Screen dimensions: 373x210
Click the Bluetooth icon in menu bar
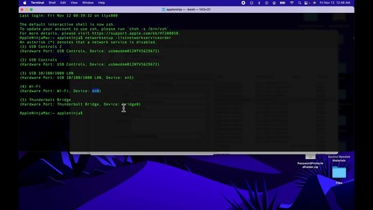(x=259, y=3)
